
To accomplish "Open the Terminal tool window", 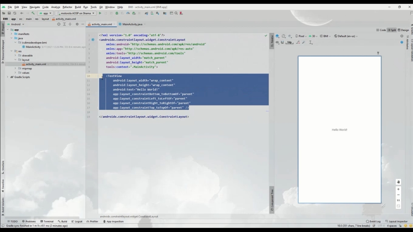I will click(x=47, y=221).
